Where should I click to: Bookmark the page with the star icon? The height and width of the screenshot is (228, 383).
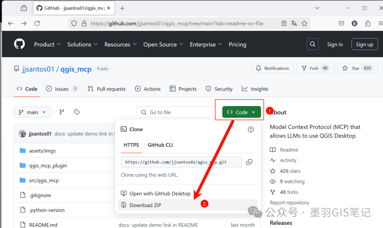point(304,23)
